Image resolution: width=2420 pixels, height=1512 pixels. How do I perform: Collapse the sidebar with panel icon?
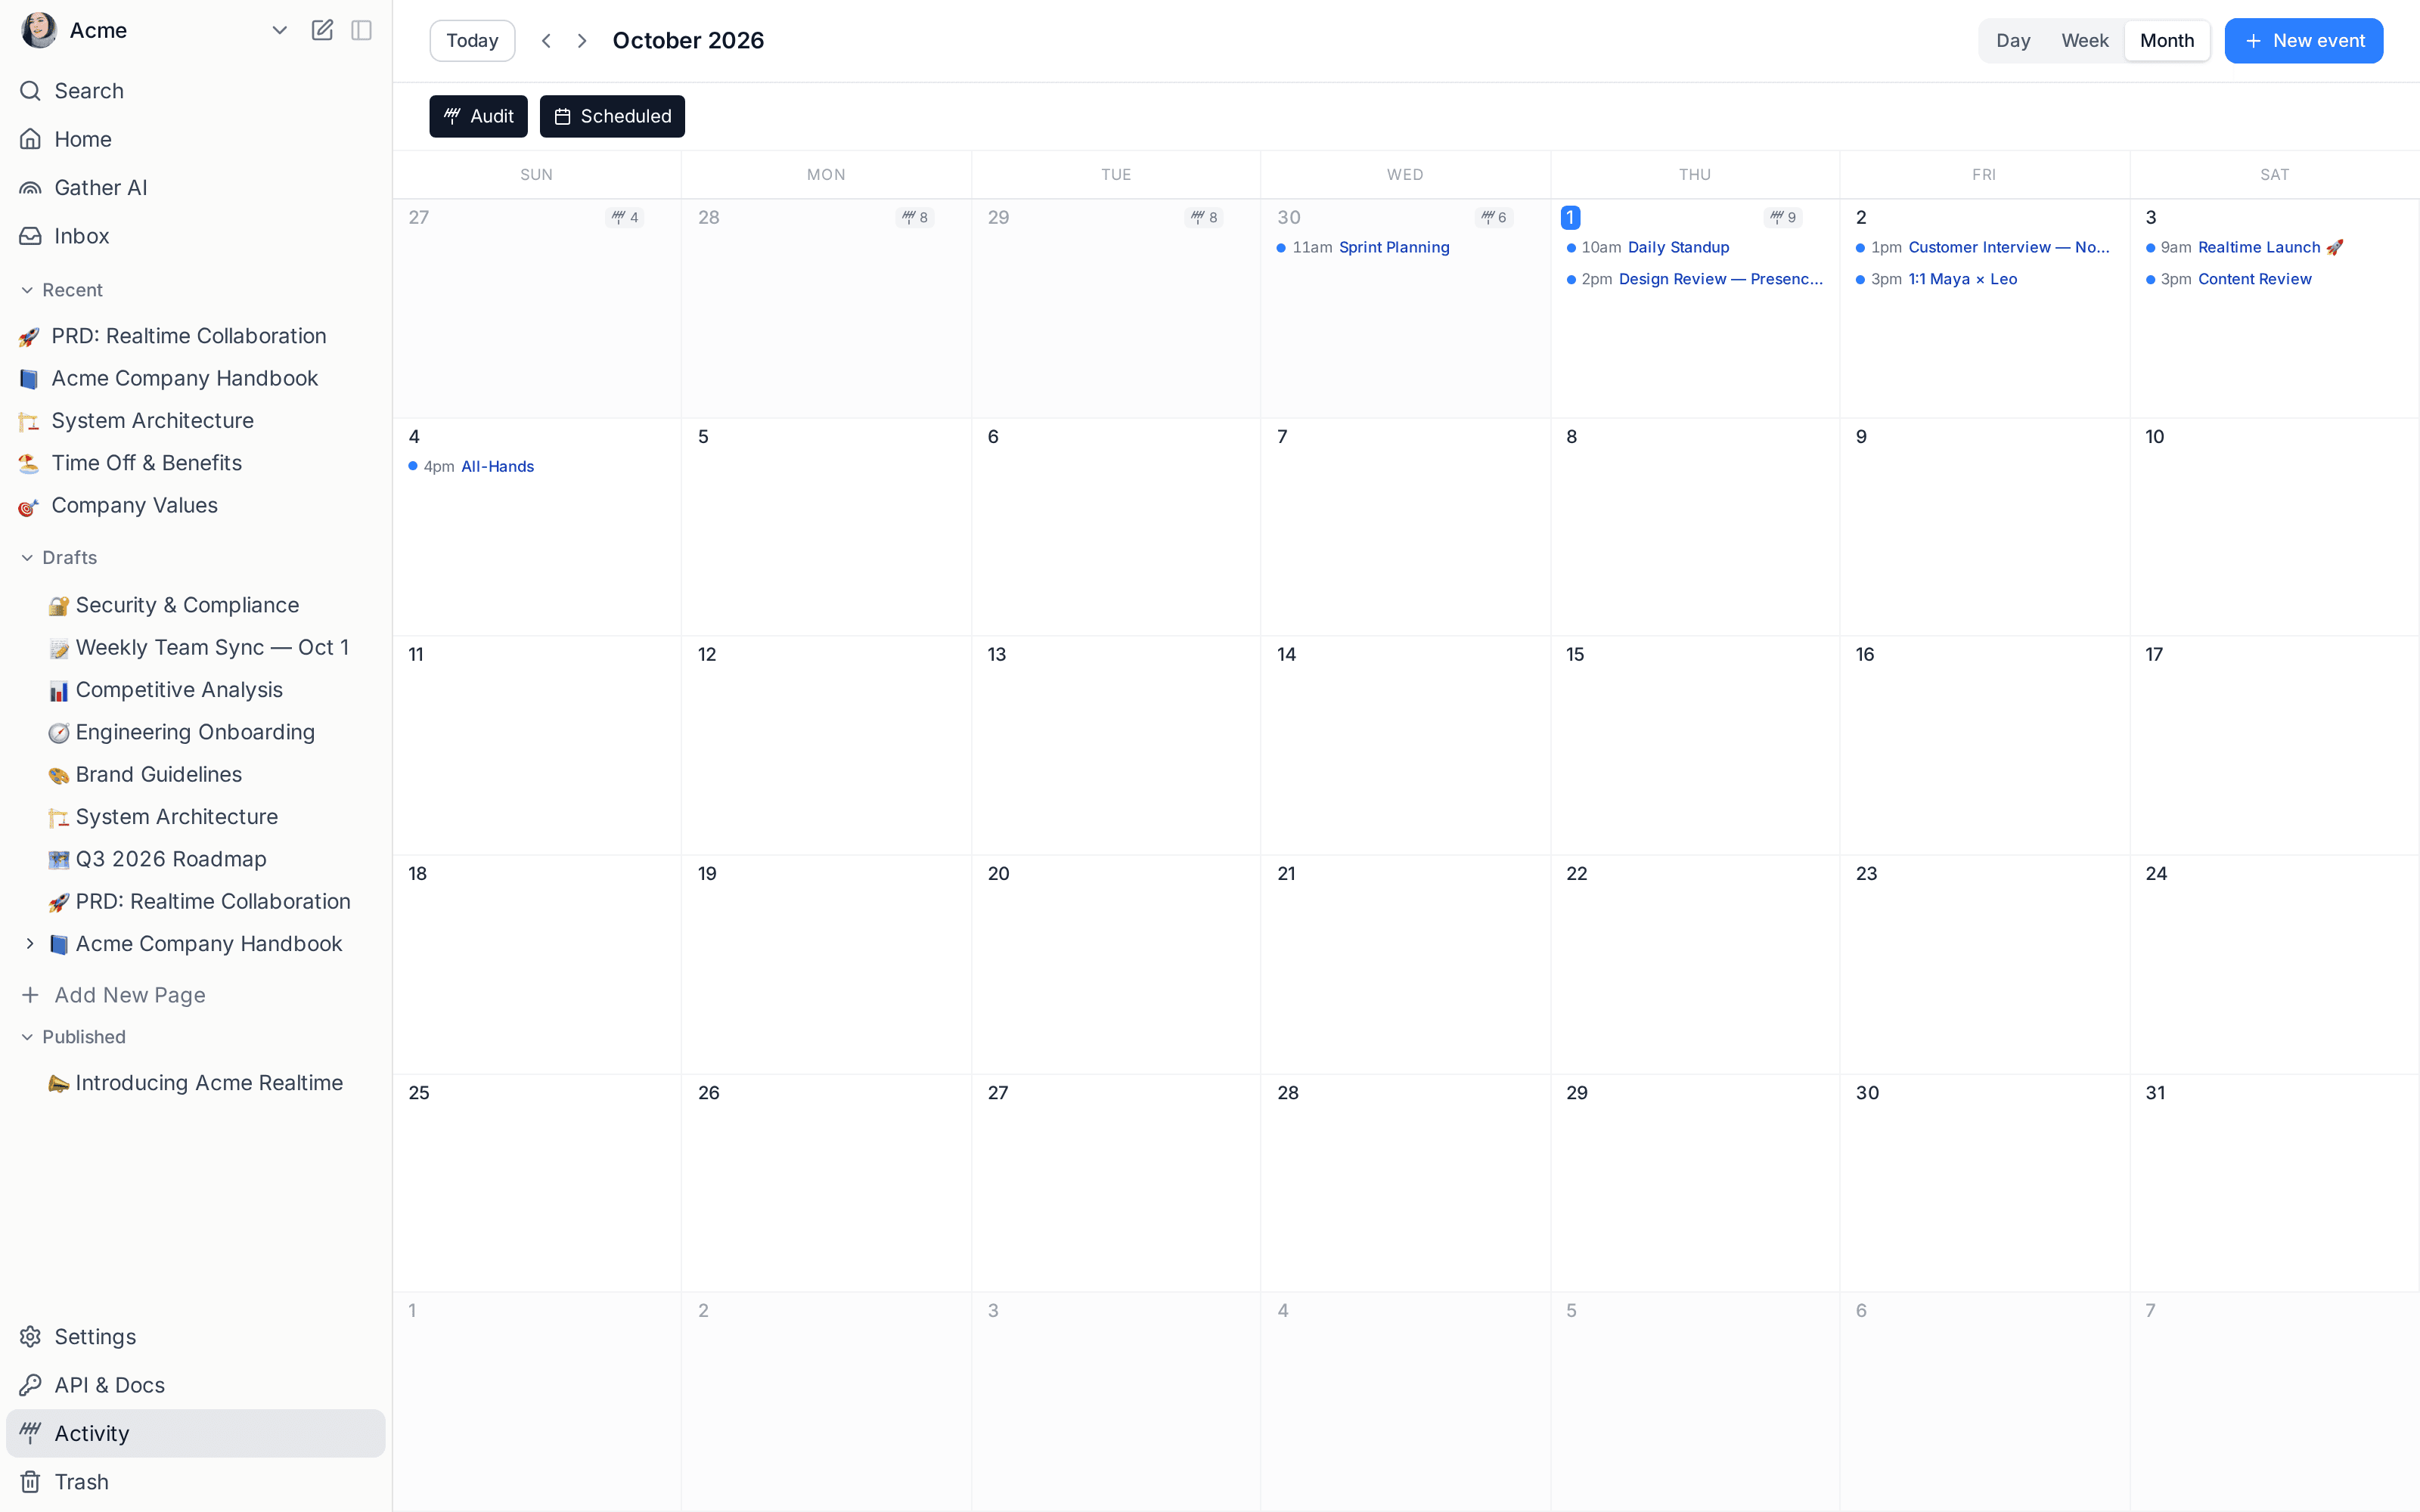(362, 30)
